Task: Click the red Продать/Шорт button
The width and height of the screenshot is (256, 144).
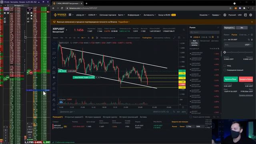Action: pyautogui.click(x=246, y=79)
